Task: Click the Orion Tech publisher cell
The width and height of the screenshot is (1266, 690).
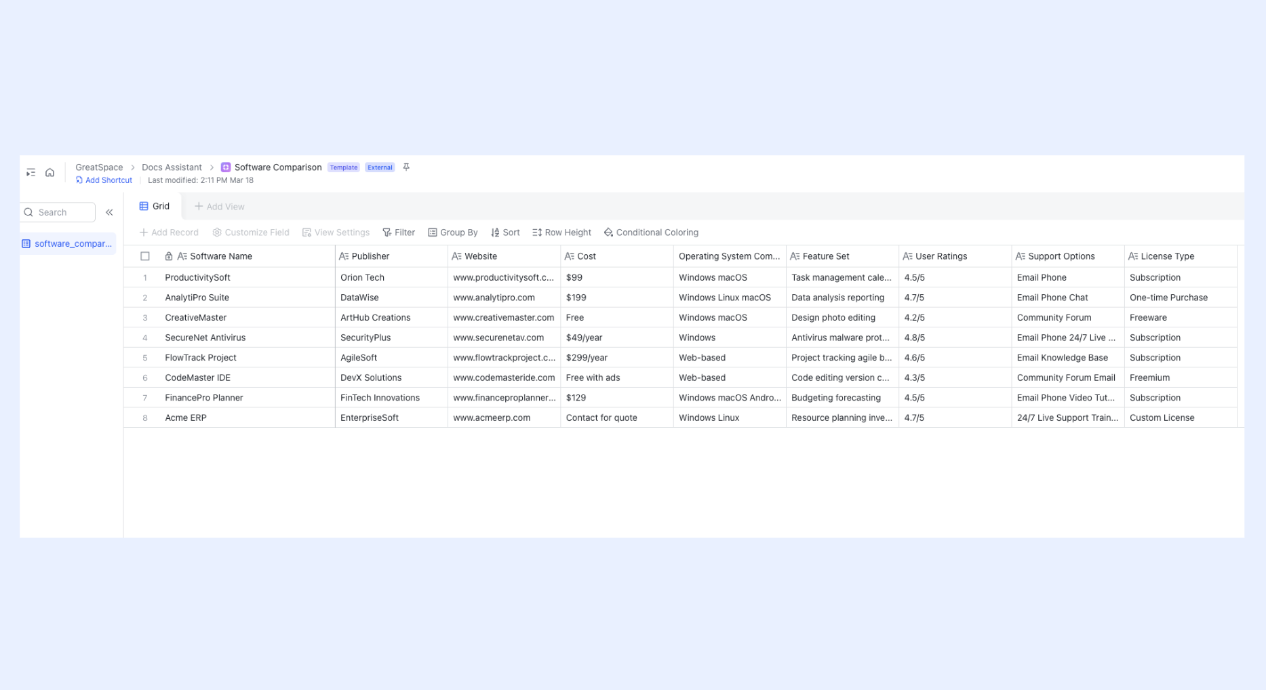Action: coord(391,277)
